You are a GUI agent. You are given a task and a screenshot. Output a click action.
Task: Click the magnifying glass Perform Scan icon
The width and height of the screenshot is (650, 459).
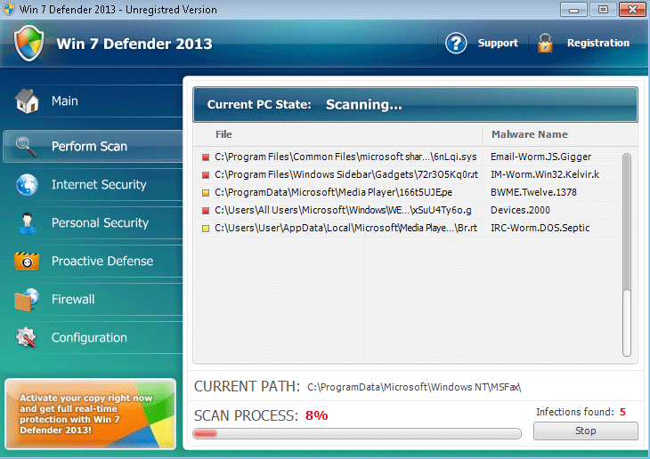click(27, 147)
